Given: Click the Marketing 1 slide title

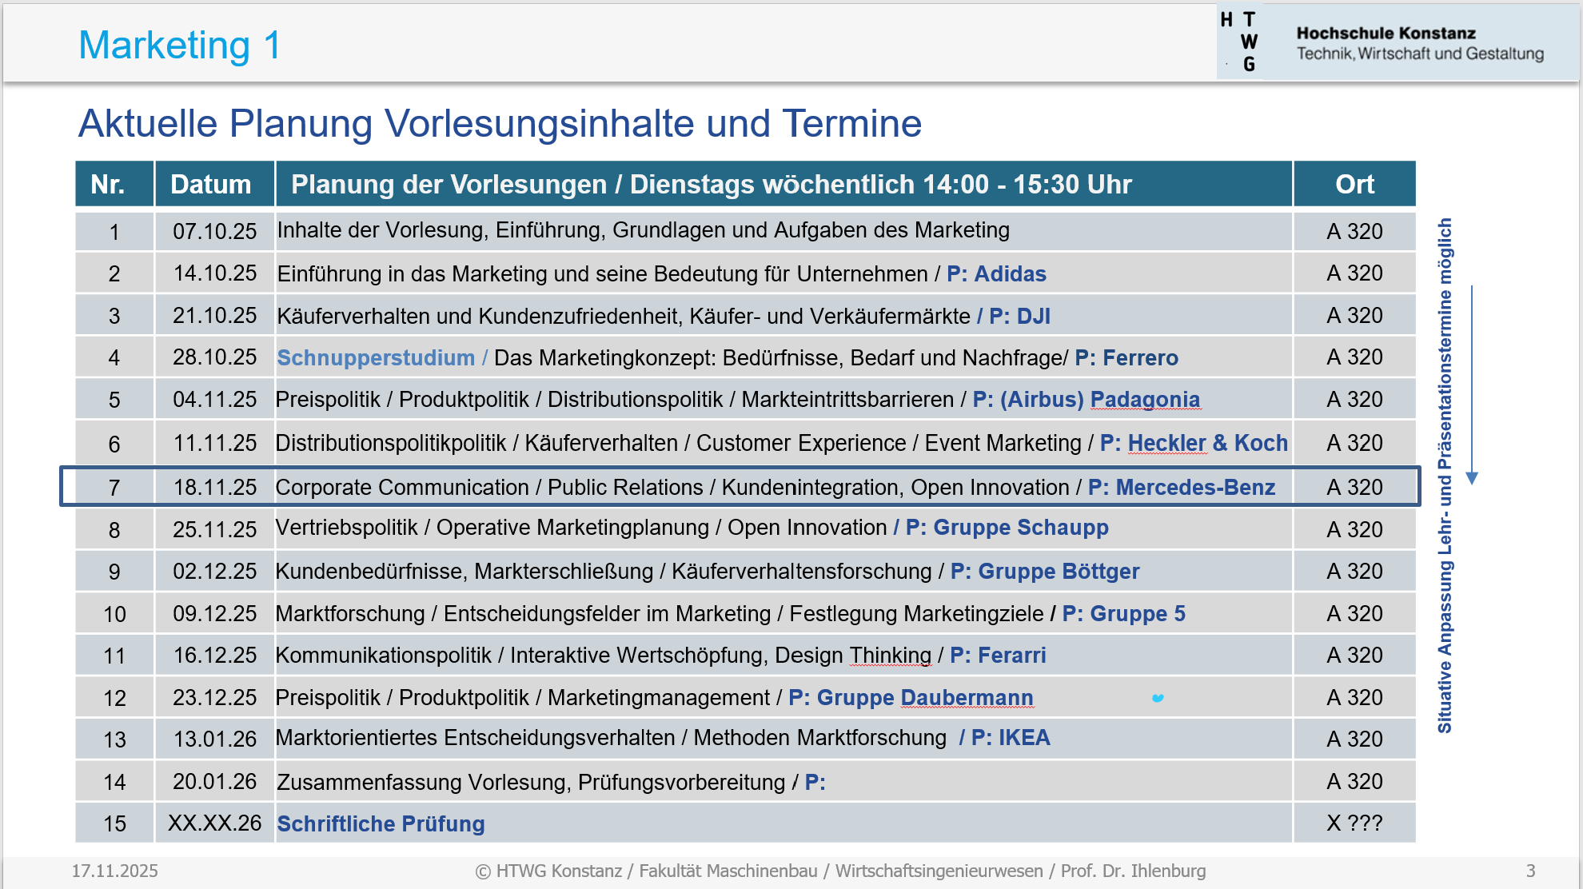Looking at the screenshot, I should 180,45.
